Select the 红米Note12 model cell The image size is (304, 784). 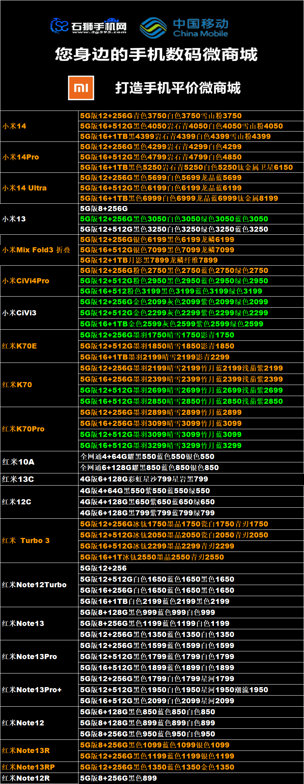pos(39,723)
